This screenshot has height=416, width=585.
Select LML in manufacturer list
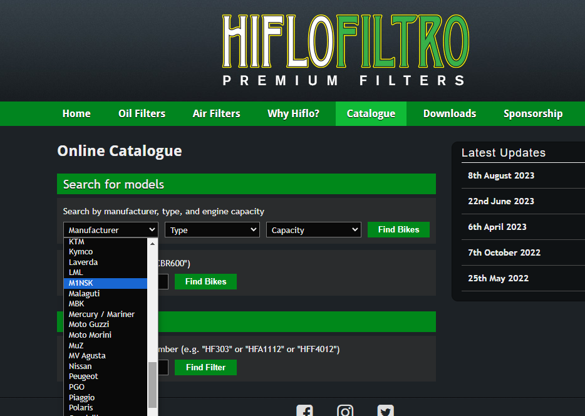(106, 273)
